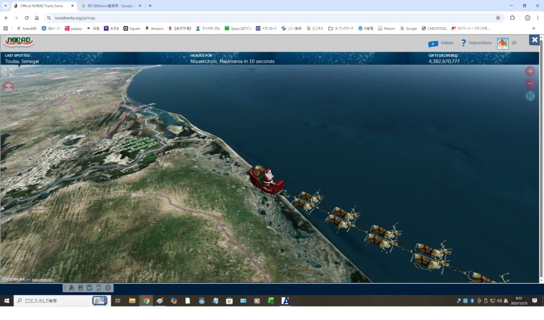Click the NORAD Tracks Santa logo

(x=19, y=42)
